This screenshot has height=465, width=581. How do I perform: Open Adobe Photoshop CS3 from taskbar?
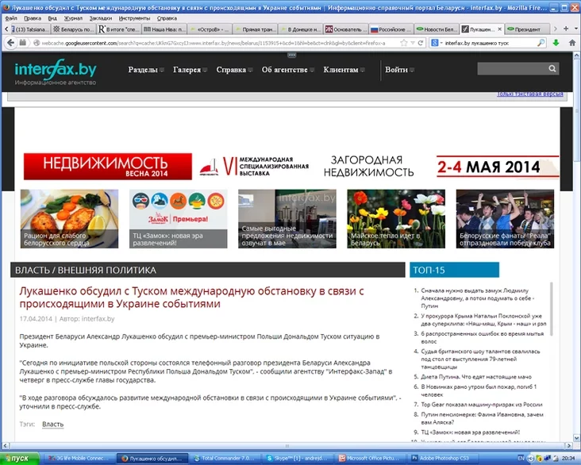click(433, 459)
